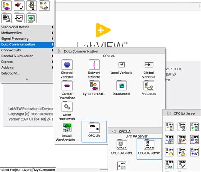Screen dimensions: 201x172
Task: Select the OPC server icon with blue plus and computer
Action: click(x=169, y=139)
